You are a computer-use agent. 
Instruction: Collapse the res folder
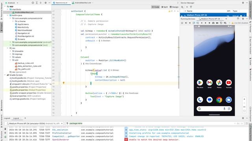7,48
